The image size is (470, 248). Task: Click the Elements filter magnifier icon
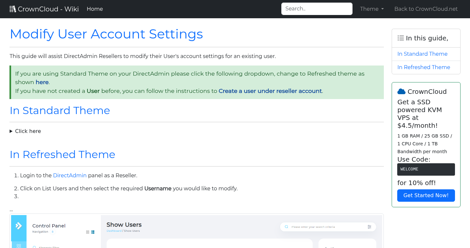pyautogui.click(x=34, y=247)
